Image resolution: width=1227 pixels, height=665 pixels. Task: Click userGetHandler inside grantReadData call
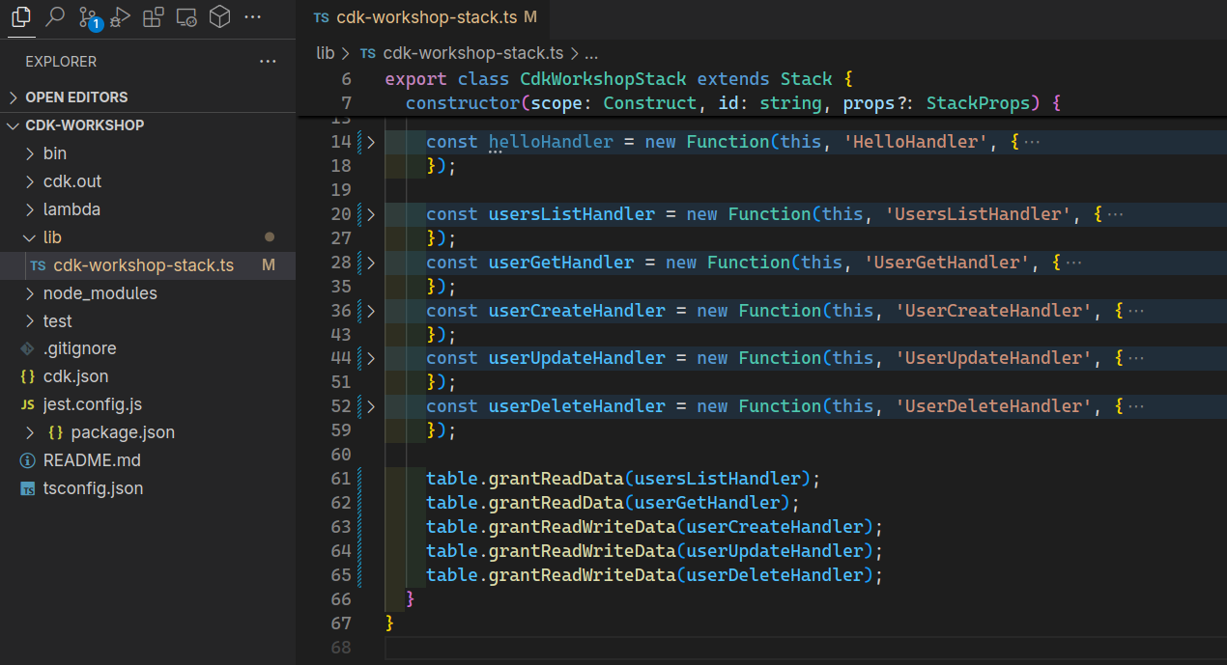tap(707, 503)
